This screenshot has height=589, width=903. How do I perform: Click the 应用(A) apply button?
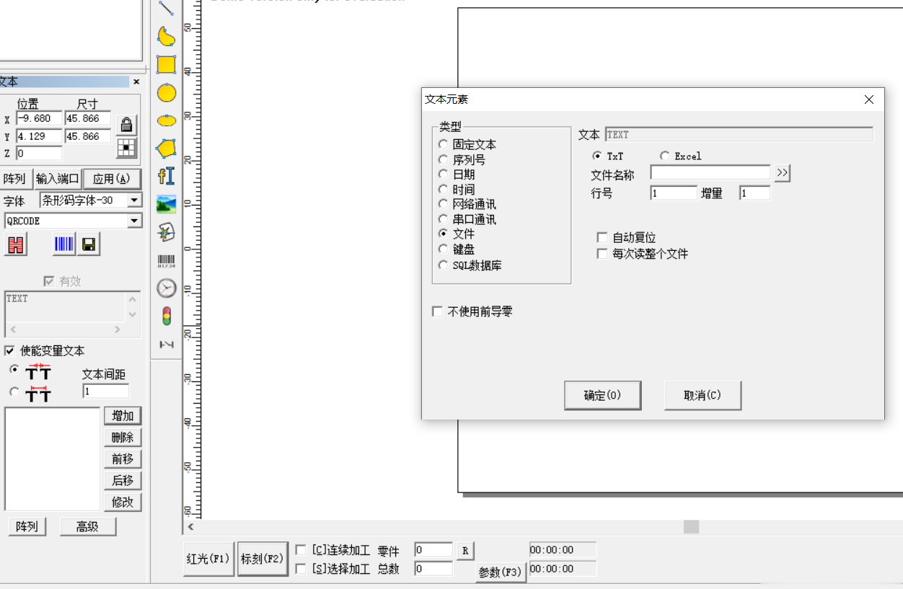112,179
